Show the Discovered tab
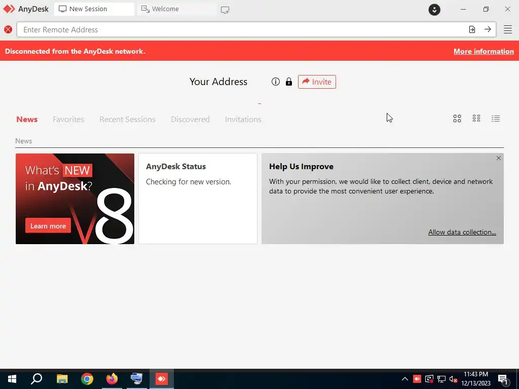This screenshot has height=389, width=519. click(190, 120)
